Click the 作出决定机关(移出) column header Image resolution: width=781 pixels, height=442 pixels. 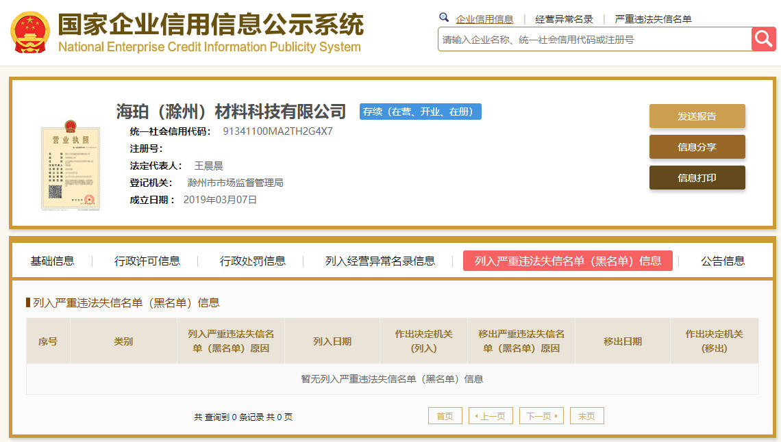(x=715, y=341)
